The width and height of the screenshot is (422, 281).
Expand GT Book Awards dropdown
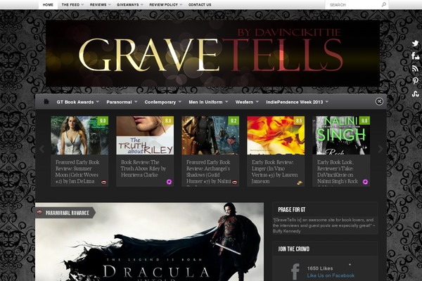pos(98,102)
